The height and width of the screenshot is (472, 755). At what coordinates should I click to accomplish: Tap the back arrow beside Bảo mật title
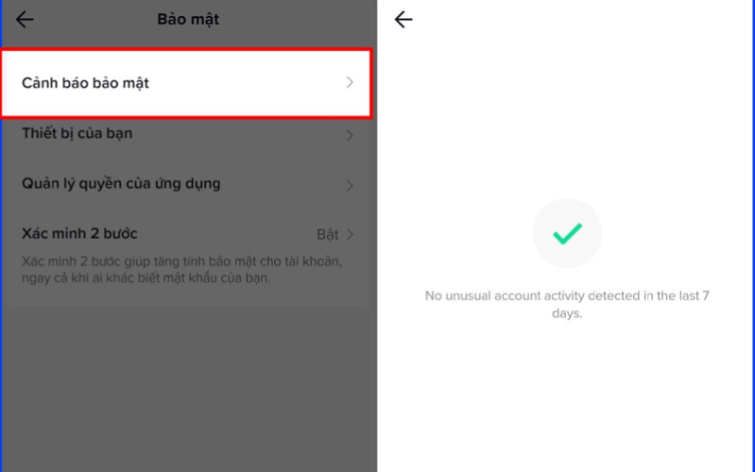[x=24, y=19]
